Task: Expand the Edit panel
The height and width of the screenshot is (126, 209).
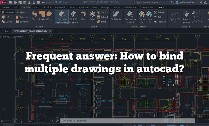Action: coord(94,27)
